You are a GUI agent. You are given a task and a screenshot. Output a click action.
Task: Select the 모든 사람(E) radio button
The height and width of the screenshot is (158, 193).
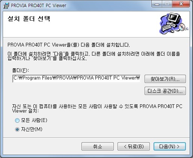(17, 120)
